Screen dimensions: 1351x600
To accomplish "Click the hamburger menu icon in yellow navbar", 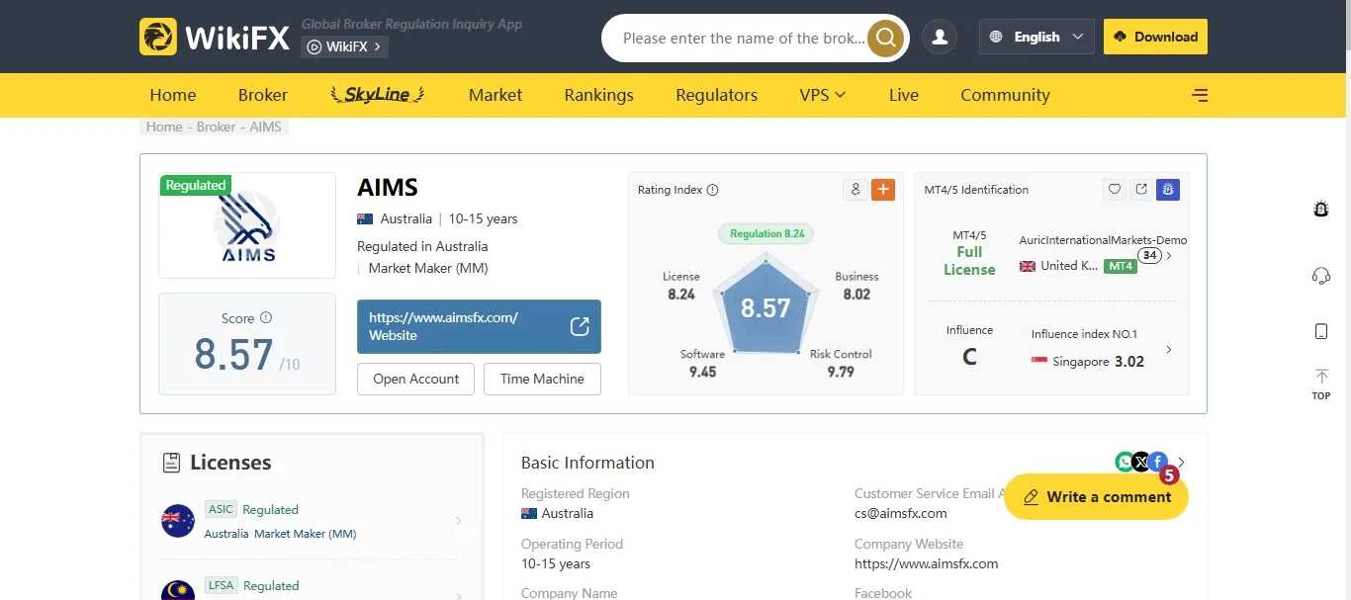I will pyautogui.click(x=1200, y=95).
